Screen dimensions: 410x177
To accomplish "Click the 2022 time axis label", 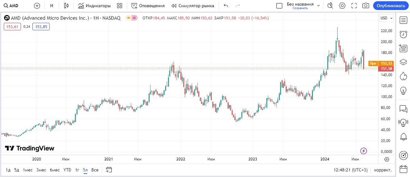I will click(x=180, y=159).
